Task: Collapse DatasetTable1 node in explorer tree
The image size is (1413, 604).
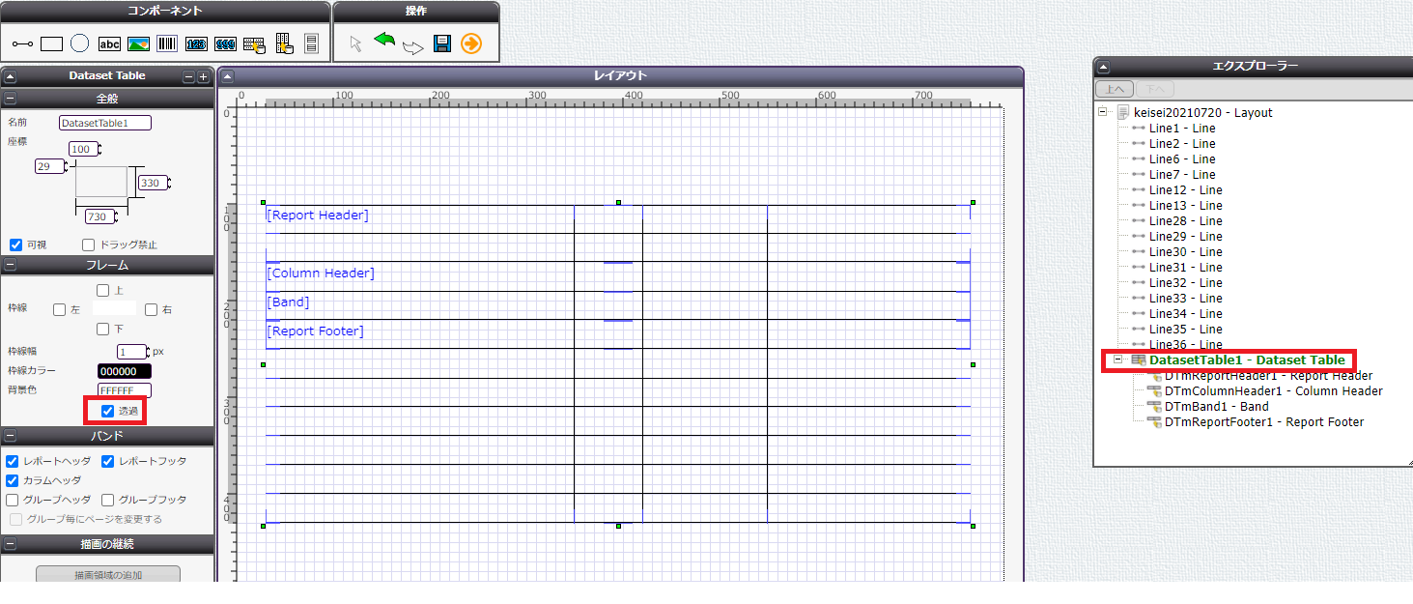Action: [1118, 360]
